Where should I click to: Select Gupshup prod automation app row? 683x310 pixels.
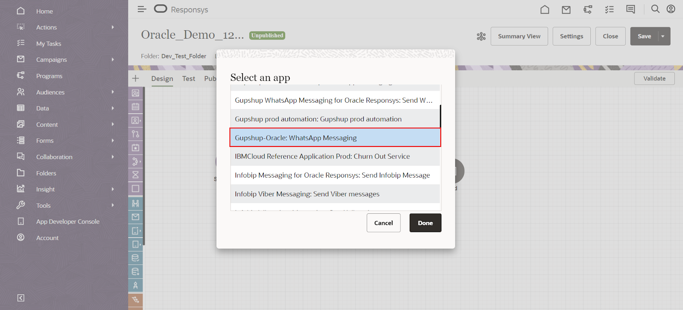(x=335, y=119)
